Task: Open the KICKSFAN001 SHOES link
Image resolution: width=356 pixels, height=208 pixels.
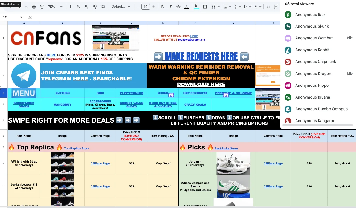Action: [24, 105]
